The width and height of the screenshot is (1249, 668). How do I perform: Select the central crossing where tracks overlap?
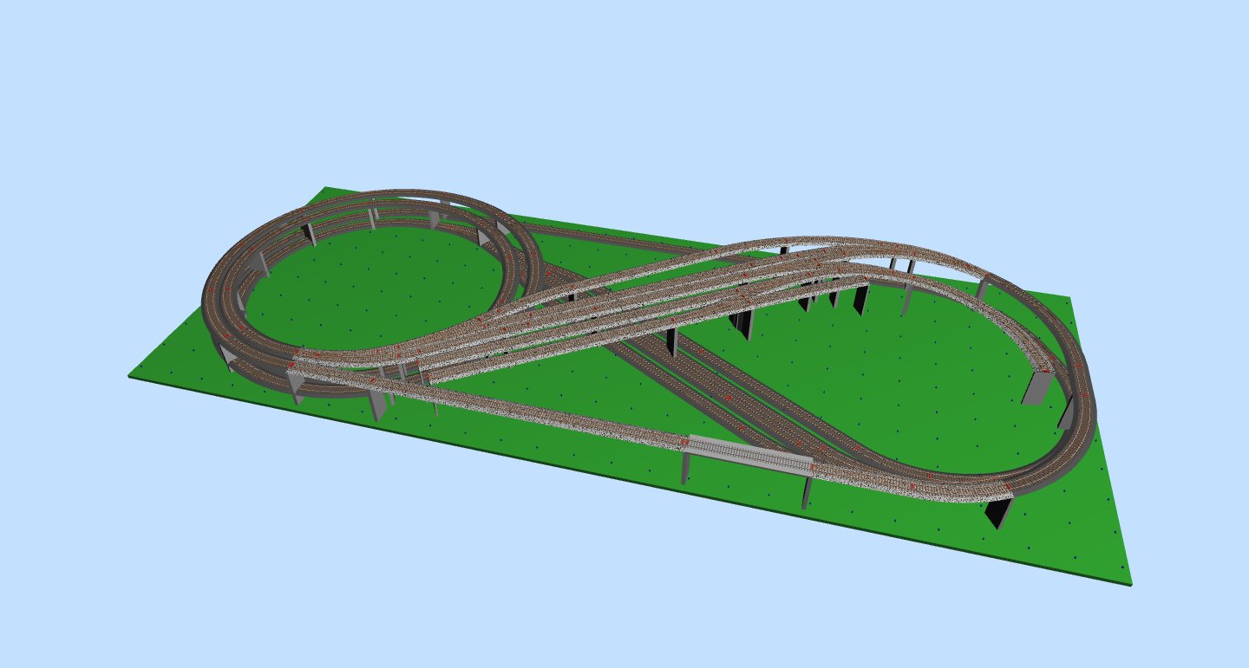tap(607, 312)
